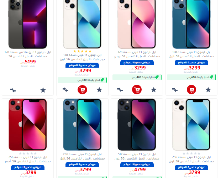Screen dimensions: 221x178
Task: Compare the iPhone 13 Pro Max arrows icon
Action: (x=13, y=90)
